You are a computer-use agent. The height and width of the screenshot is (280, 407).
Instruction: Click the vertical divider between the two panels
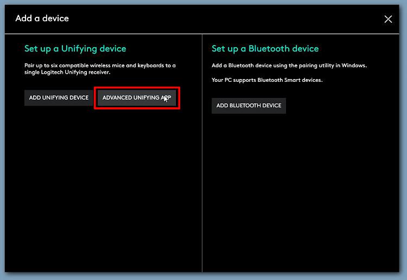(202, 162)
